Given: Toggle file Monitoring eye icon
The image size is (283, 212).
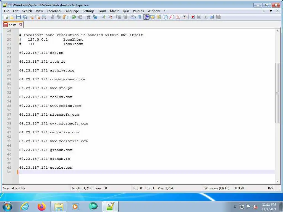Looking at the screenshot, I should point(184,17).
